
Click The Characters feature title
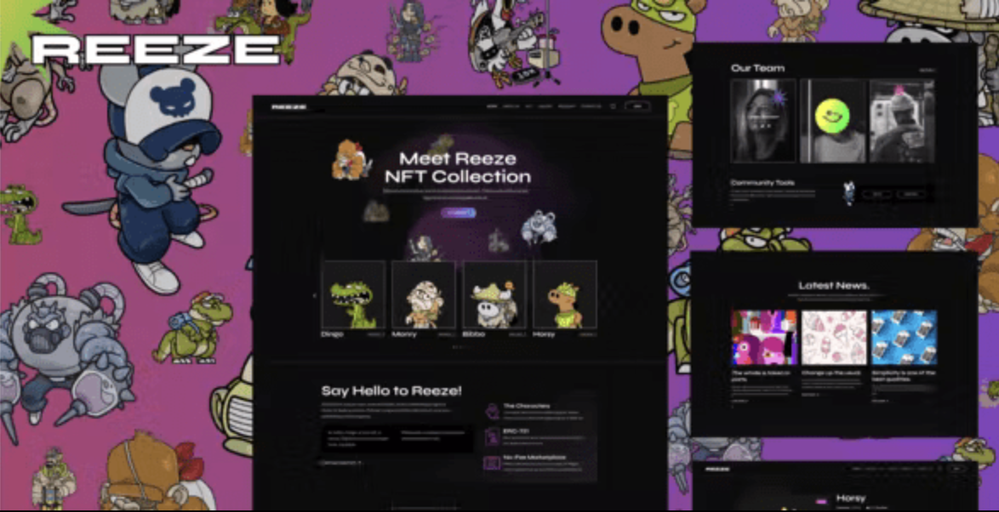point(526,406)
